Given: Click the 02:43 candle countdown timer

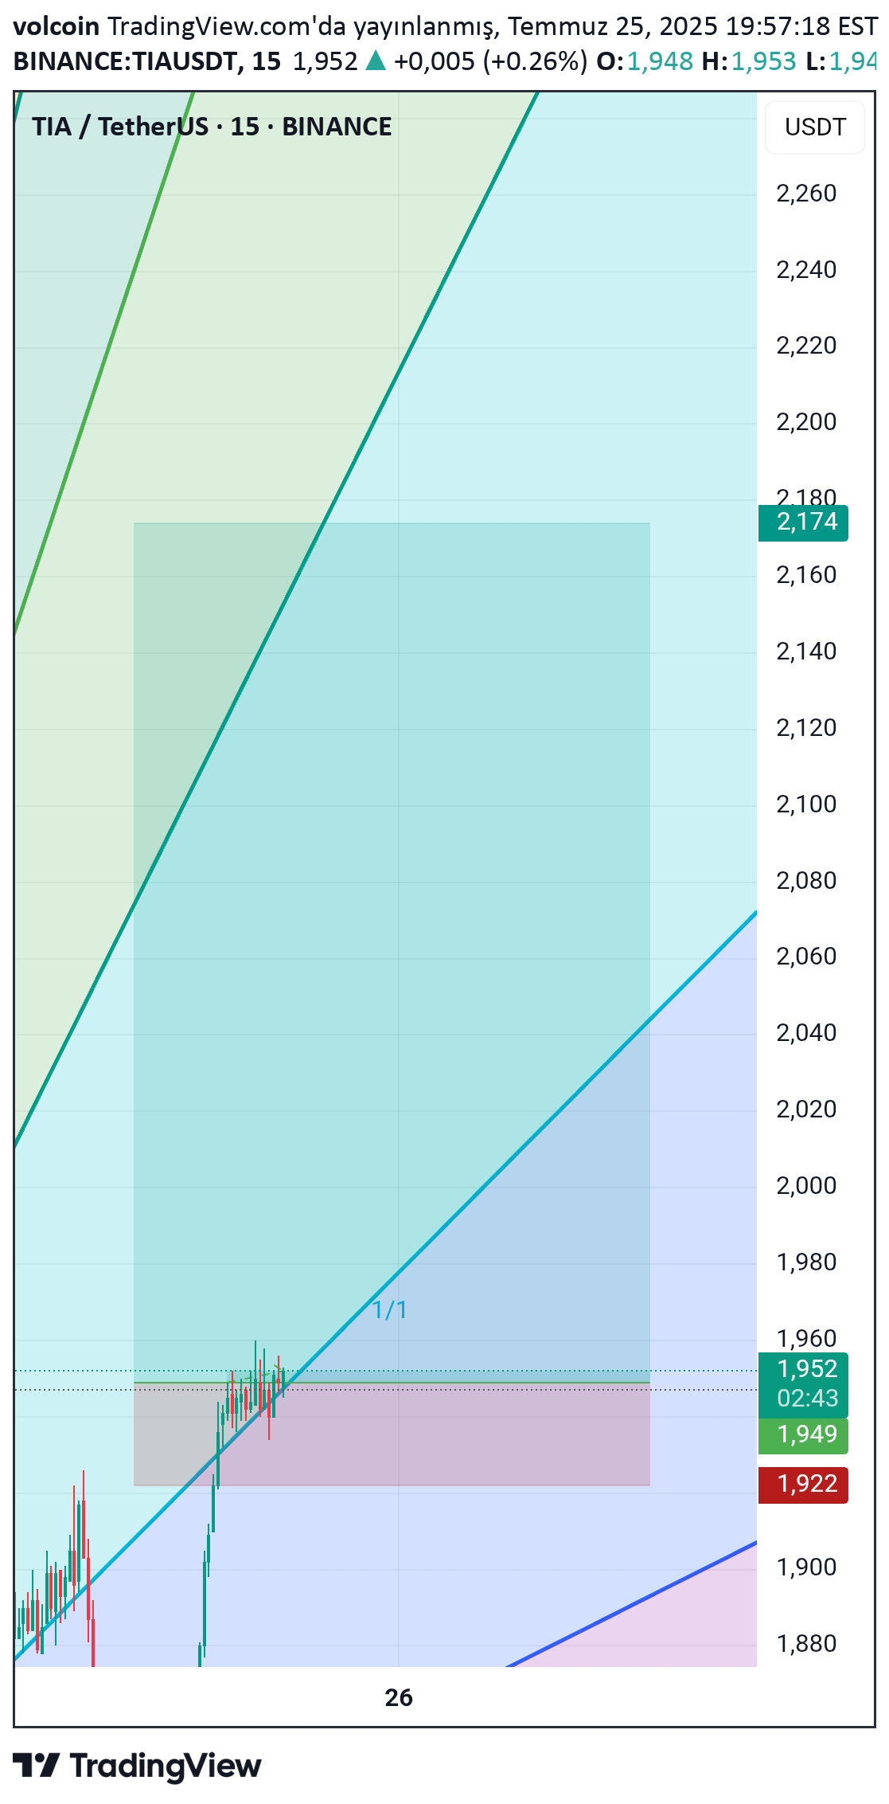Looking at the screenshot, I should click(807, 1399).
